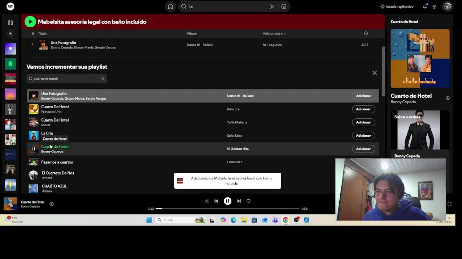
Task: Open friends activity icon
Action: (435, 6)
